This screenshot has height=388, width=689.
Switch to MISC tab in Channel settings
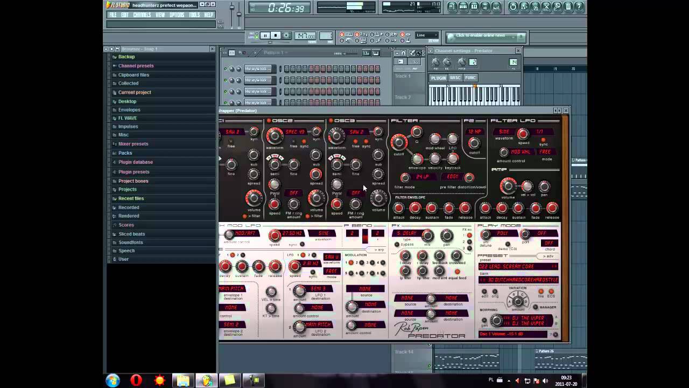tap(455, 78)
